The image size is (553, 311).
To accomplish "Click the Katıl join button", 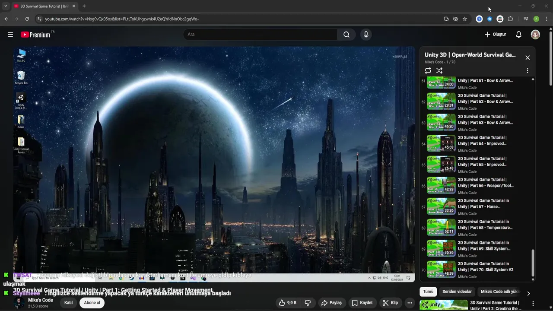I will point(68,303).
